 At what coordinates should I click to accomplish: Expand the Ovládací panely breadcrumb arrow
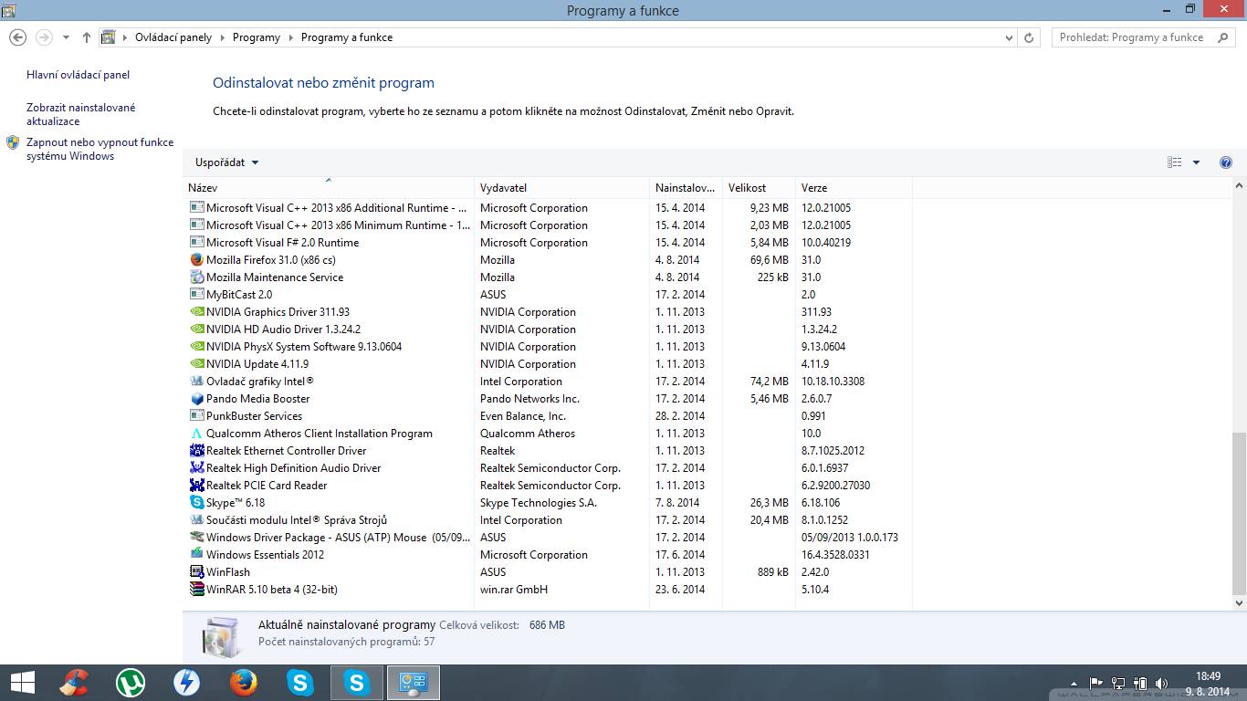pos(223,37)
